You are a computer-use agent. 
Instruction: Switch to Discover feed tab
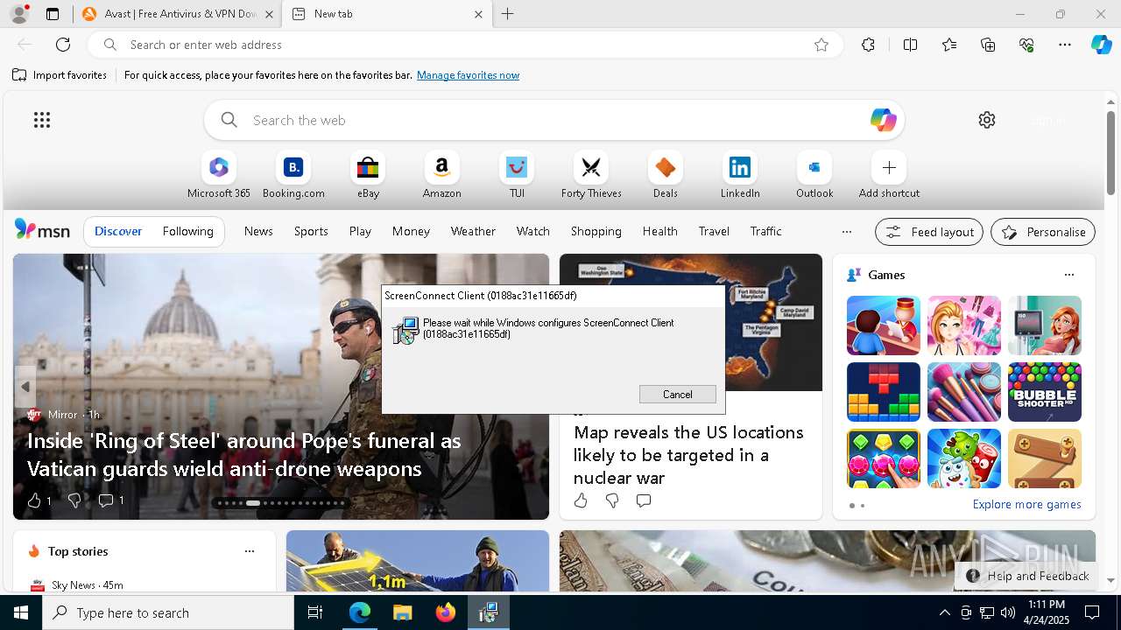point(118,231)
